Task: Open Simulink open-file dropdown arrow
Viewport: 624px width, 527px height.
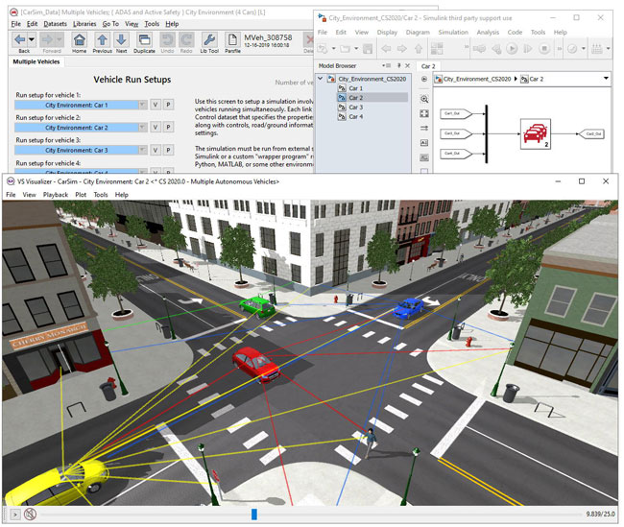Action: click(356, 49)
